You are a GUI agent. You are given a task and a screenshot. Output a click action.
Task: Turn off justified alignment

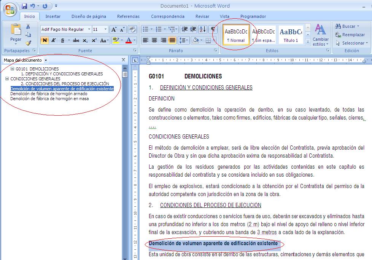(172, 40)
